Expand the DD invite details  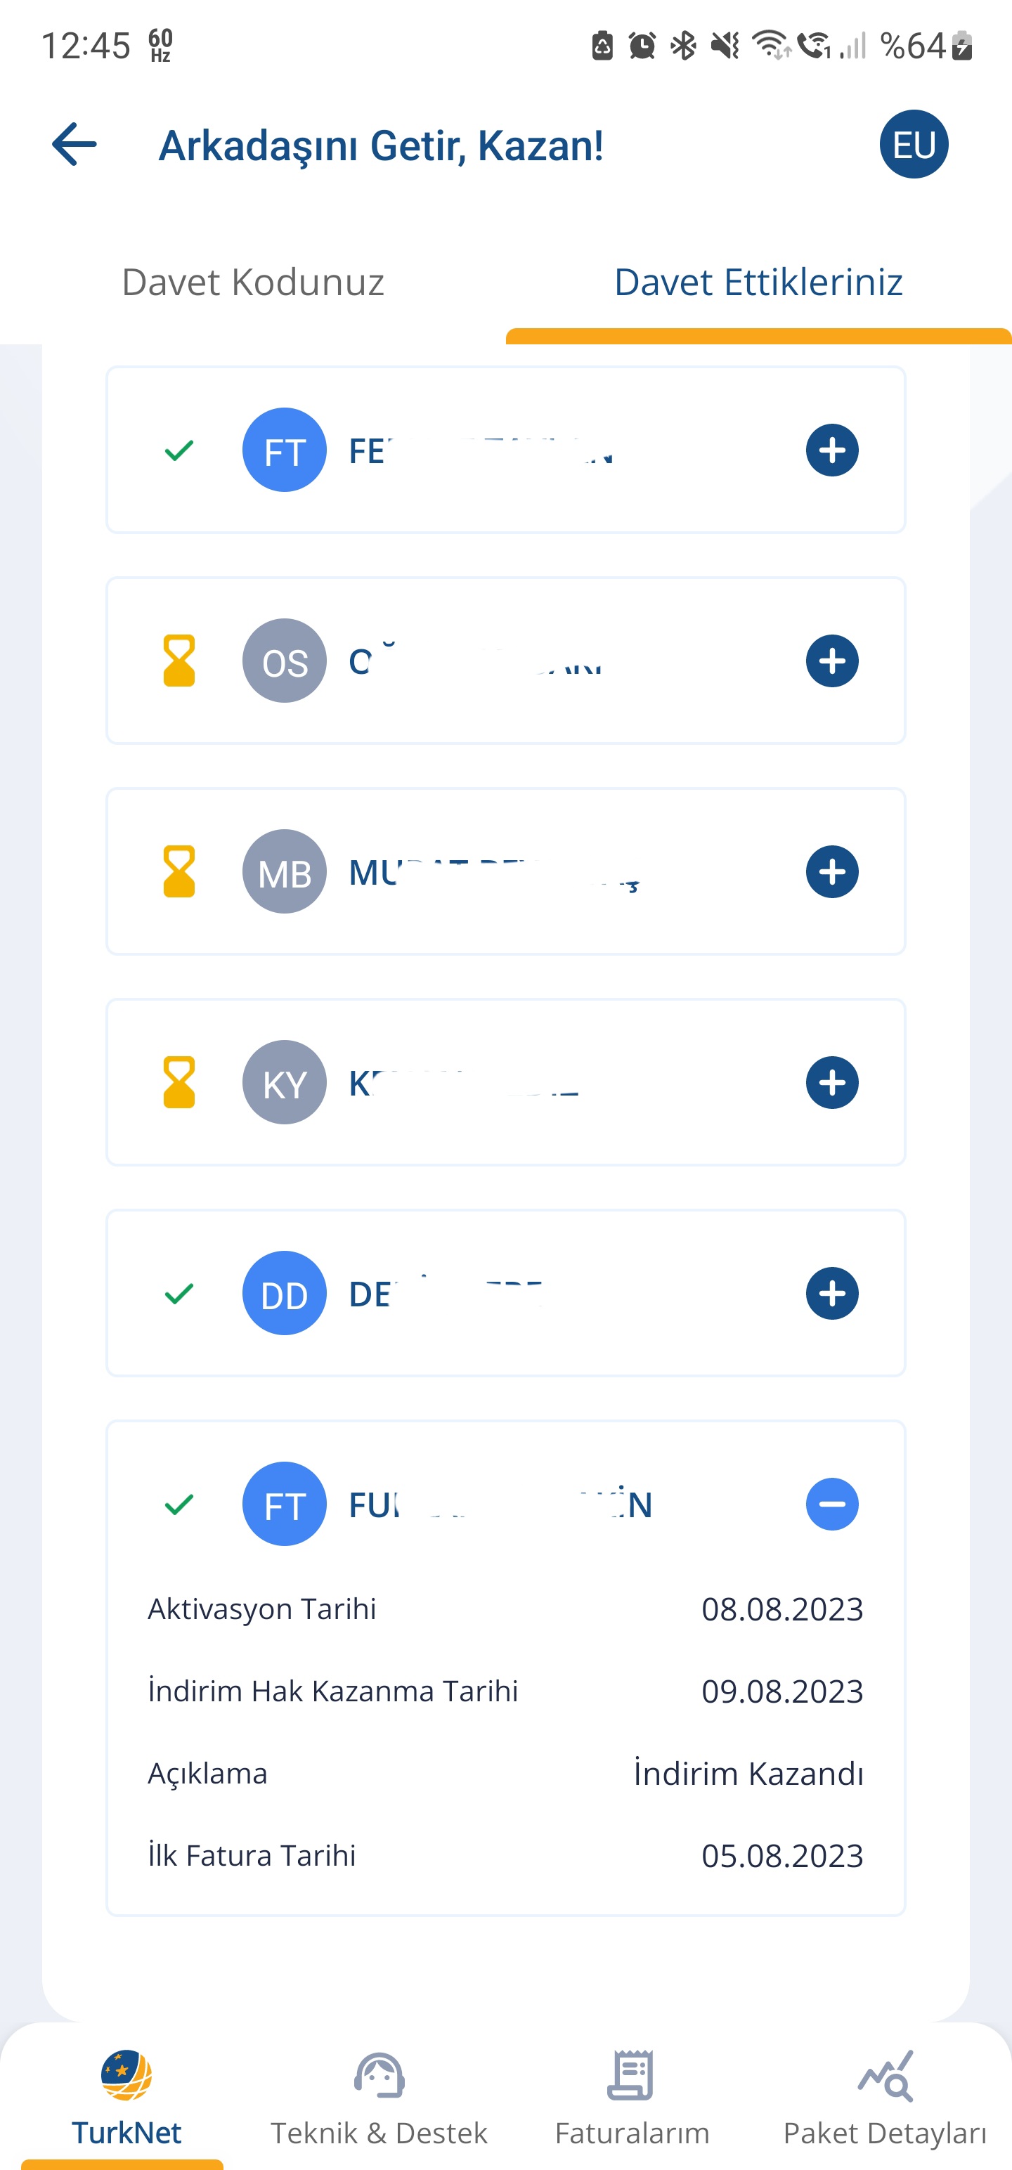click(831, 1293)
